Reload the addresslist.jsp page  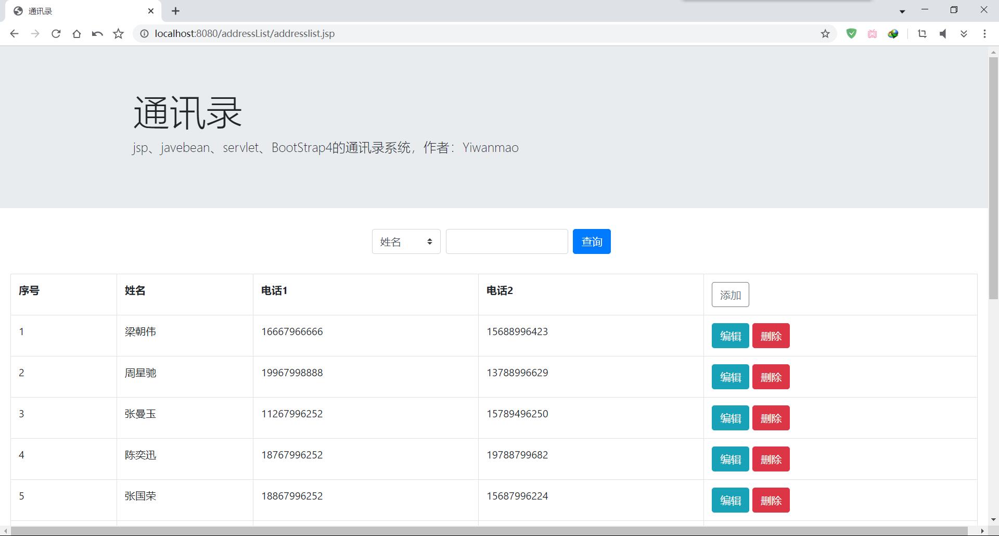click(56, 33)
